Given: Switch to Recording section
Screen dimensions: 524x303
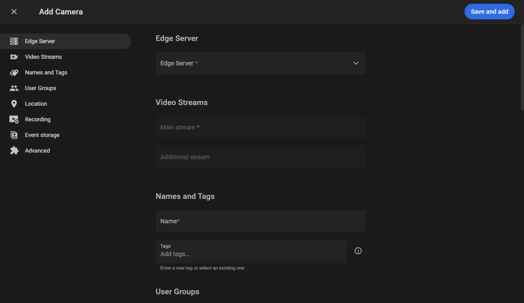Looking at the screenshot, I should click(65, 119).
